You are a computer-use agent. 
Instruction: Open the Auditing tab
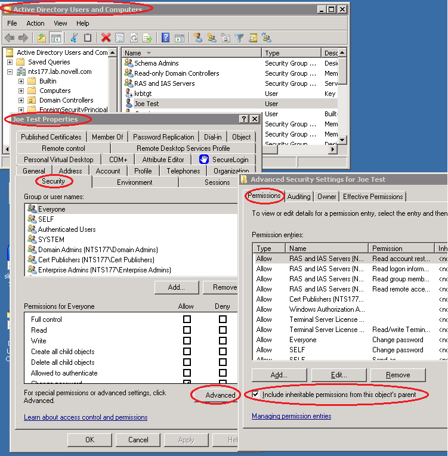299,197
